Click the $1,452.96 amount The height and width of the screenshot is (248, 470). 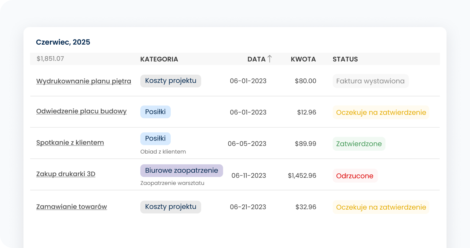[x=302, y=176]
